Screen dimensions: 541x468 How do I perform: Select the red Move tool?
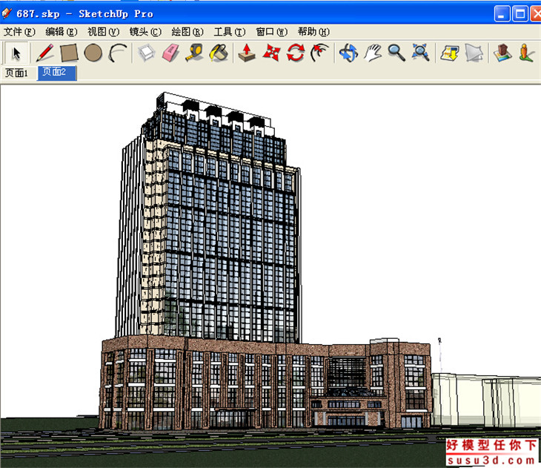tap(271, 53)
